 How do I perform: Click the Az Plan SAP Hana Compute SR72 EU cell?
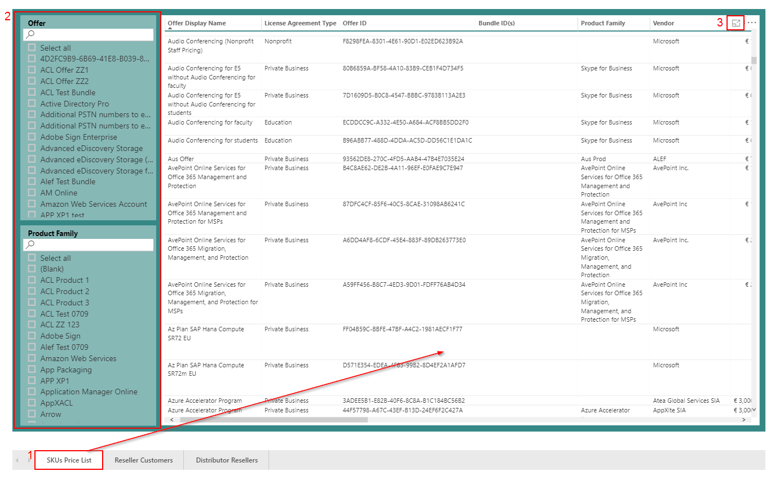206,334
